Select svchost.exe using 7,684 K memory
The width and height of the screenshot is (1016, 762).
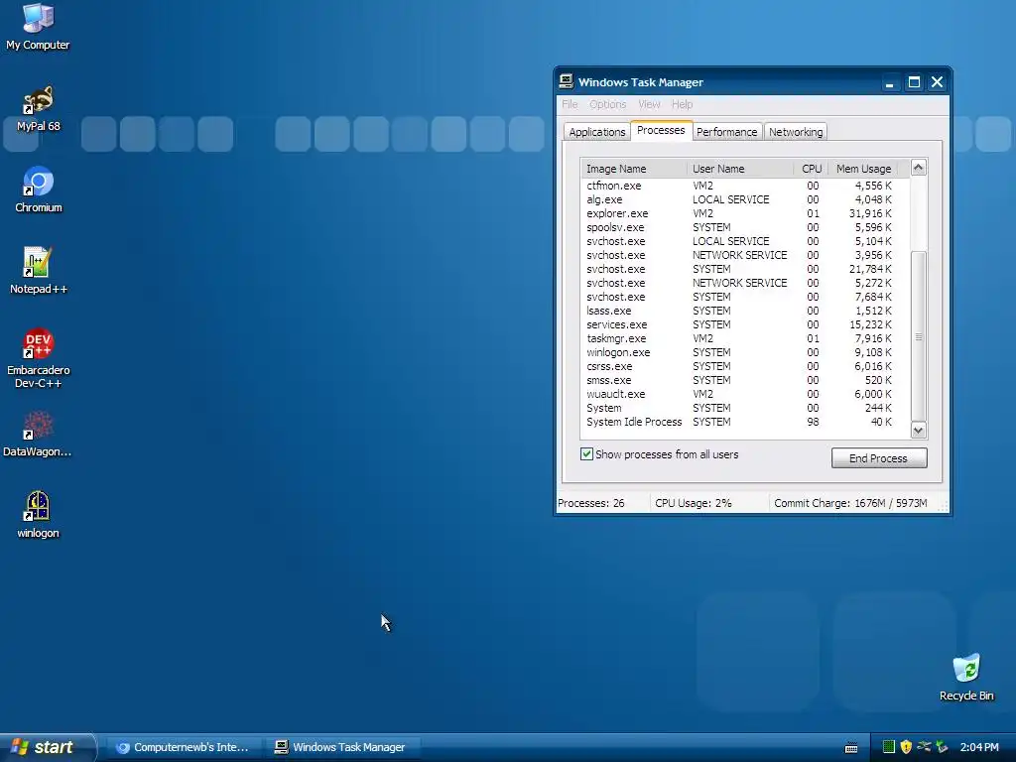(x=745, y=297)
